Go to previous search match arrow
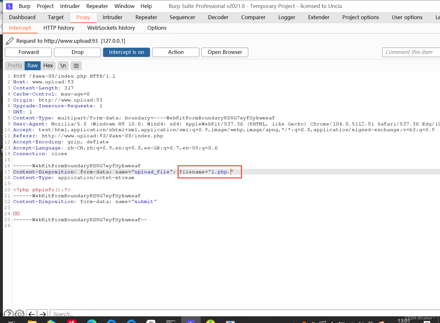Viewport: 440px width, 323px height. (x=32, y=314)
